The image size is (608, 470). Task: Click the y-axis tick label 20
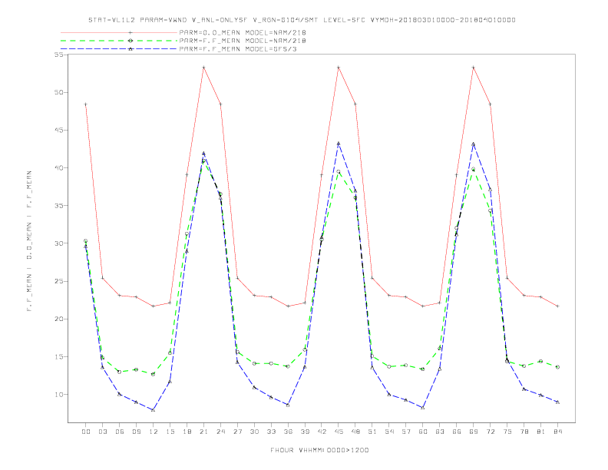(x=59, y=319)
